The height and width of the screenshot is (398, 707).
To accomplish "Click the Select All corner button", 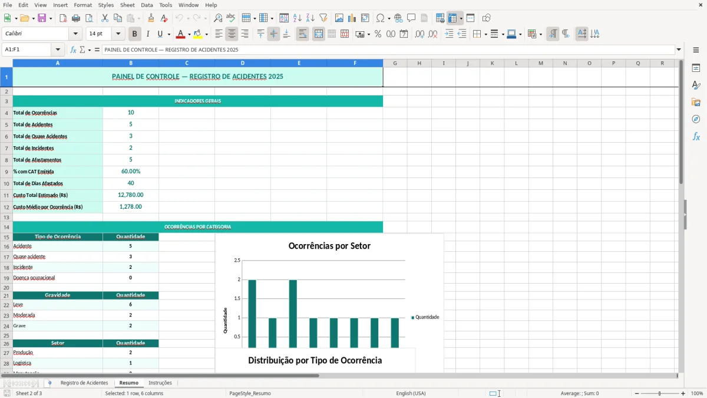I will tap(6, 63).
